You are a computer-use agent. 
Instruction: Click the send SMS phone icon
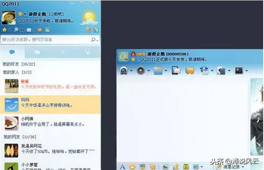pos(176,71)
